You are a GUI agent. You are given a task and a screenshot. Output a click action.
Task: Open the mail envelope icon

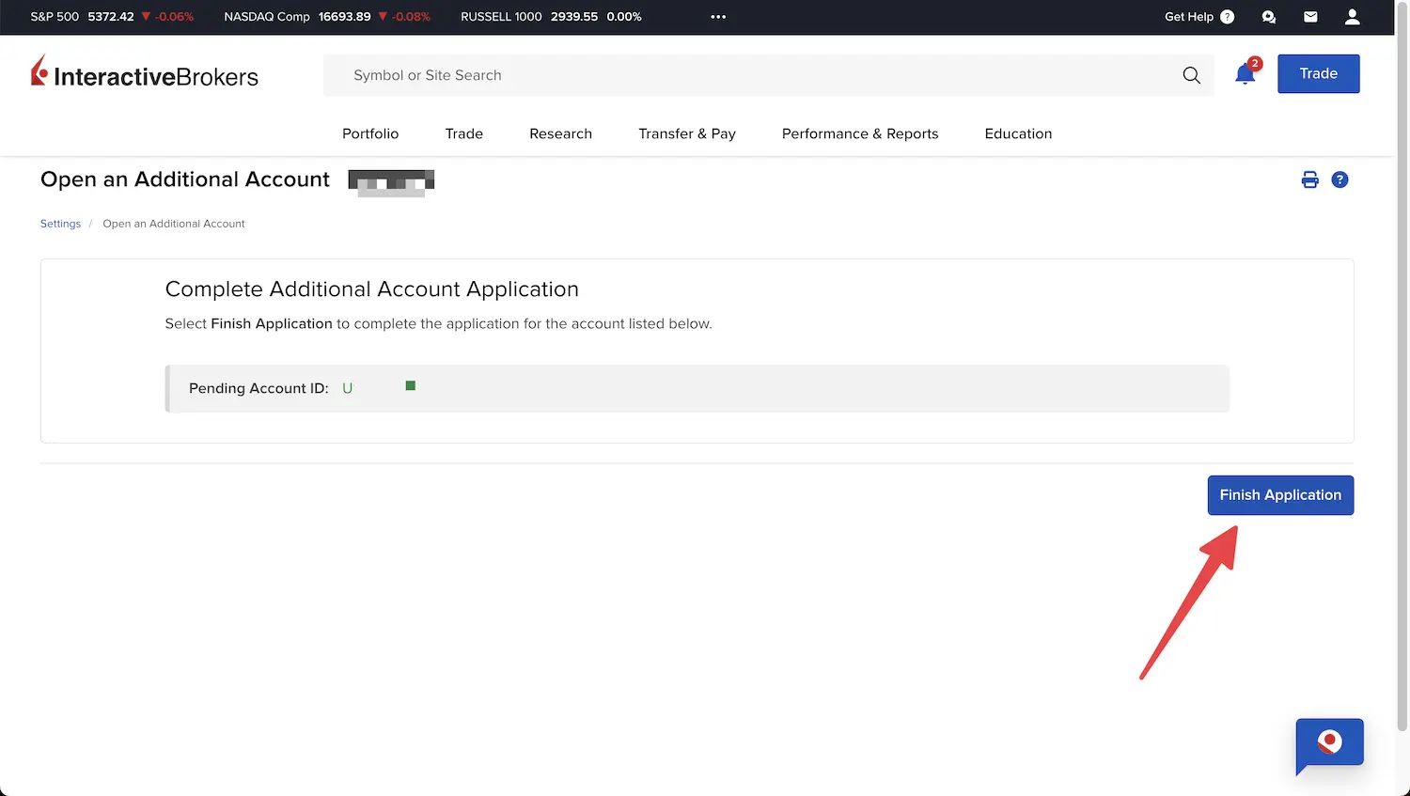[x=1310, y=17]
